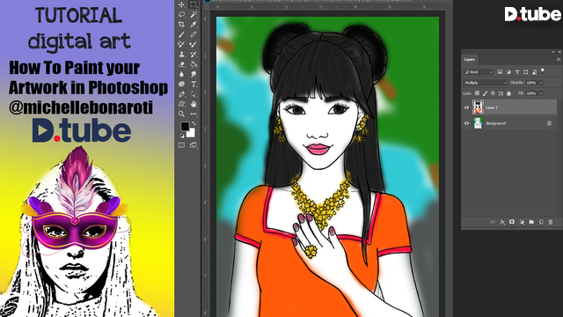
Task: Open the Layers panel options menu
Action: pyautogui.click(x=559, y=60)
